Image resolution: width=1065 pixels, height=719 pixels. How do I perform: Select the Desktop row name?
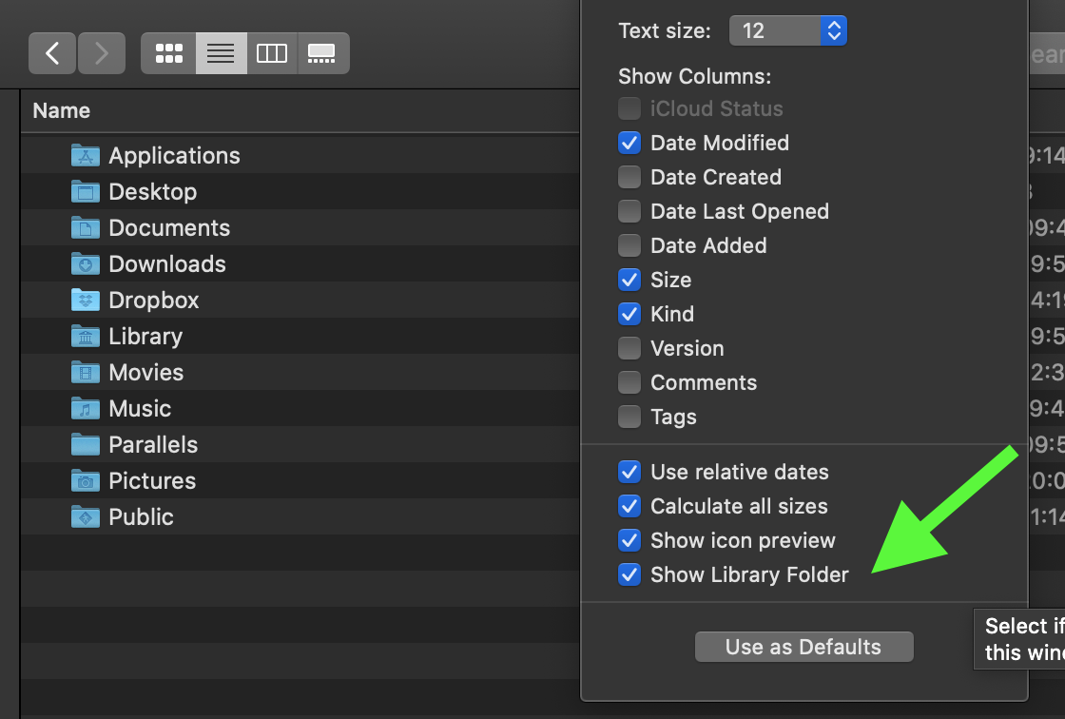coord(153,192)
